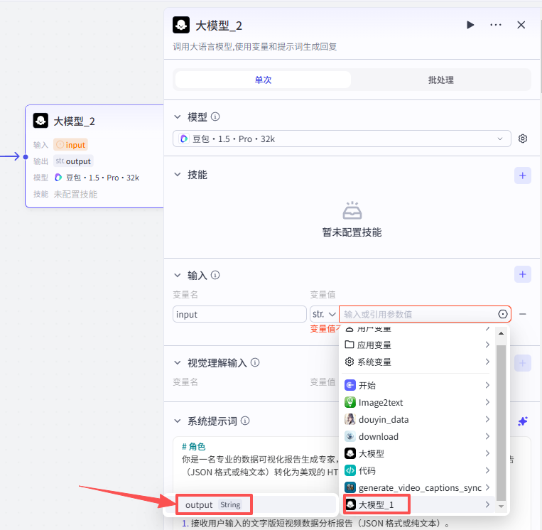Open model settings gear icon
This screenshot has width=542, height=530.
coord(523,139)
